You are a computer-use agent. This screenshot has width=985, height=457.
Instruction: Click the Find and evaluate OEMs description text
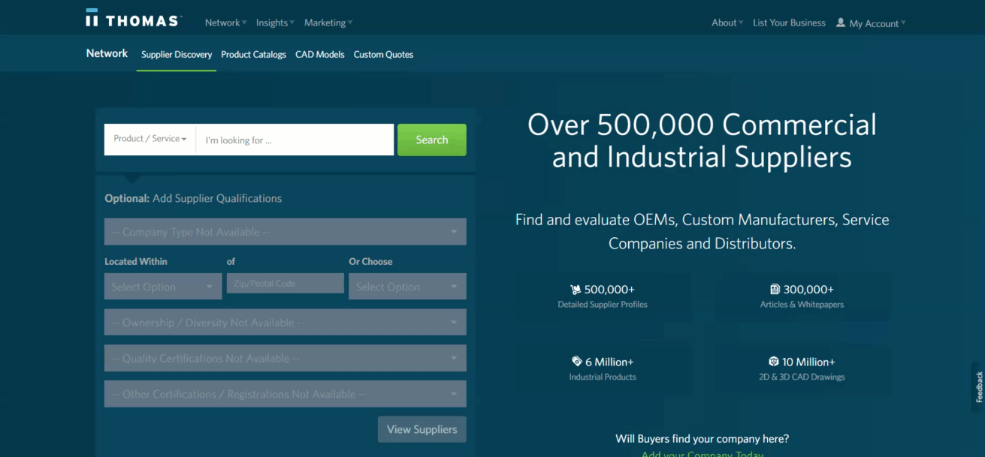(702, 231)
